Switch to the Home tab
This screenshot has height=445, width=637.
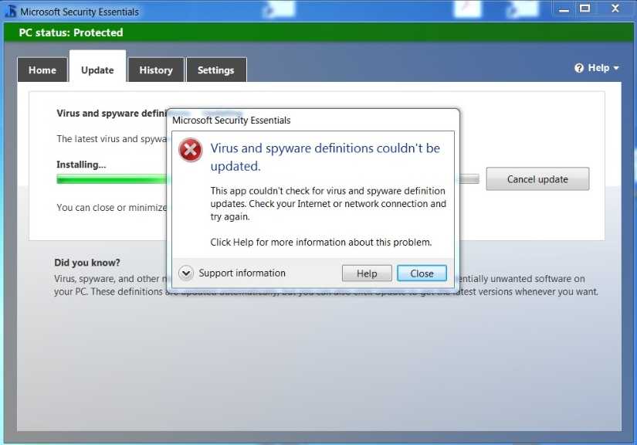[42, 70]
